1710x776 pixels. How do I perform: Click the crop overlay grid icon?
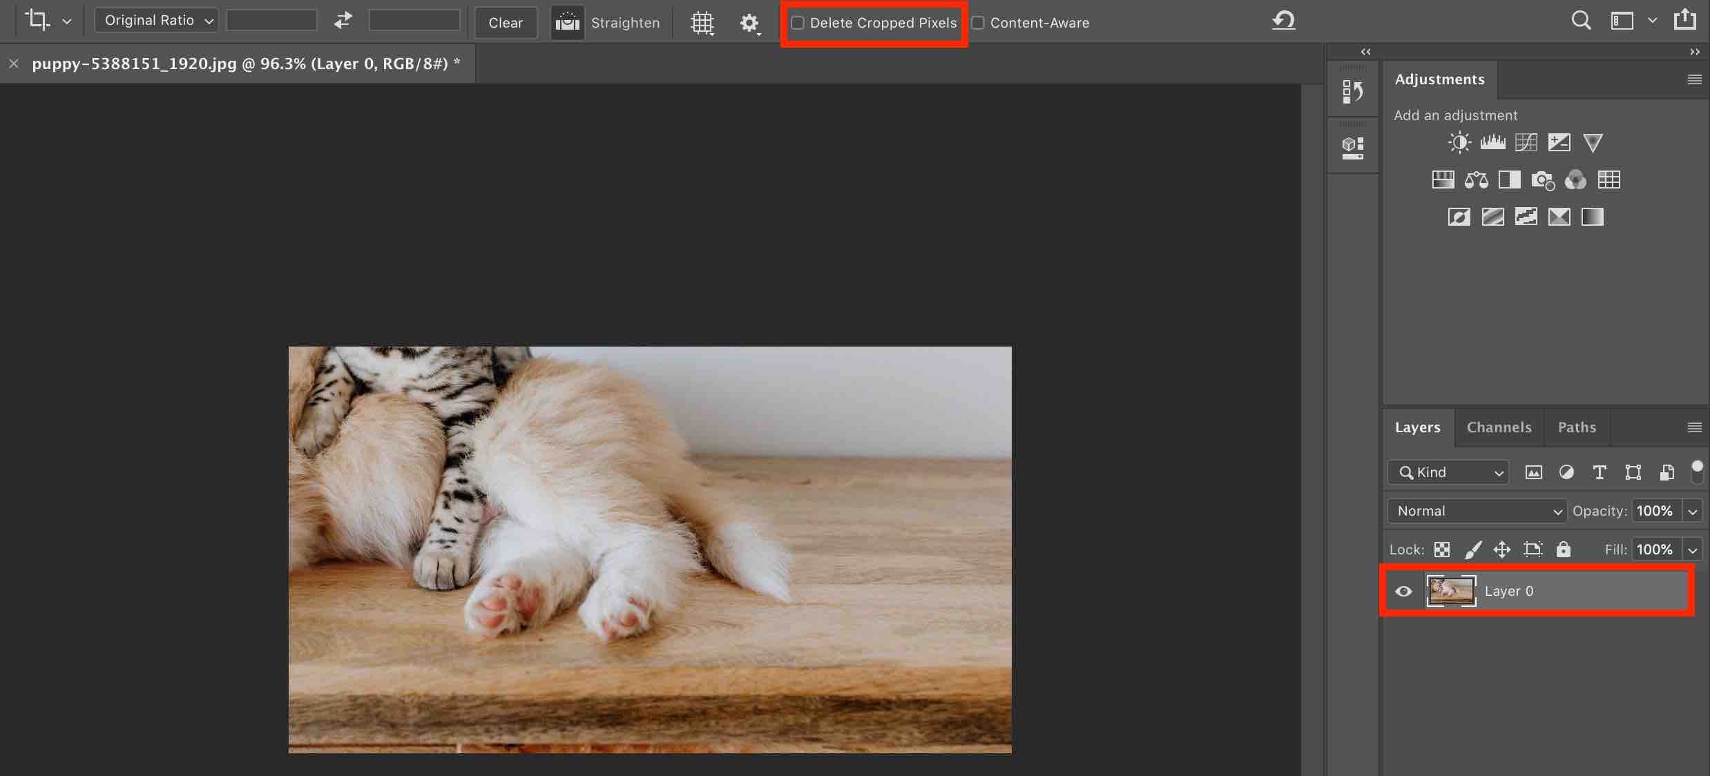click(x=702, y=23)
